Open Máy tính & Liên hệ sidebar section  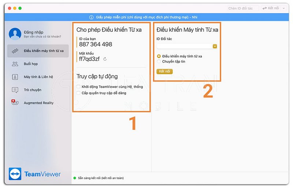38,77
